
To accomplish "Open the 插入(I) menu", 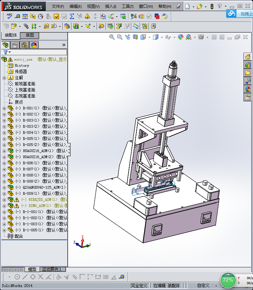I will tap(111, 6).
